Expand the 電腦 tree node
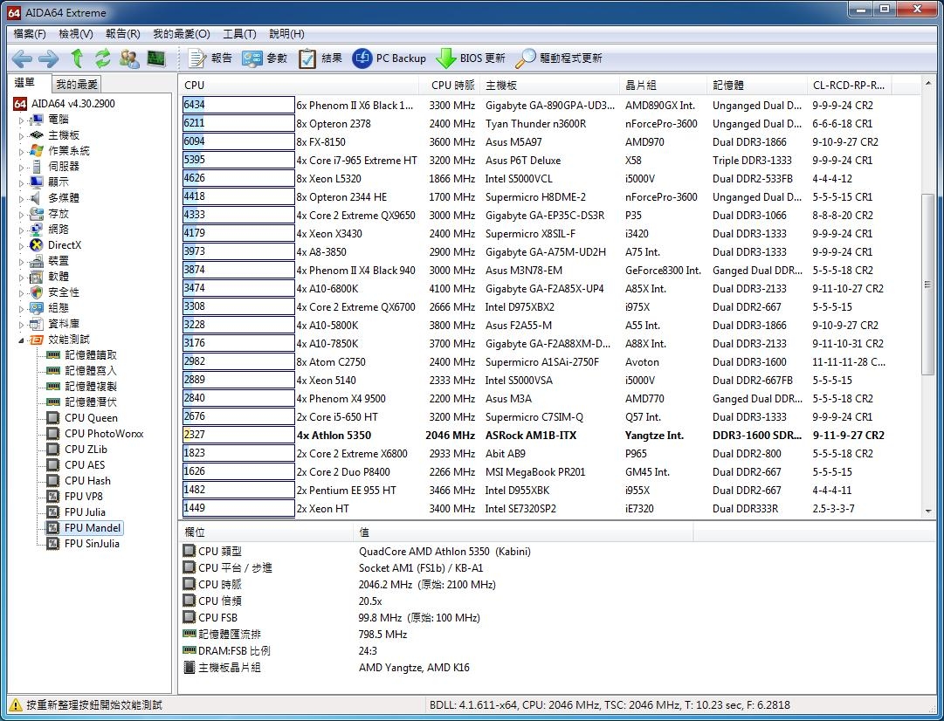 click(x=21, y=120)
